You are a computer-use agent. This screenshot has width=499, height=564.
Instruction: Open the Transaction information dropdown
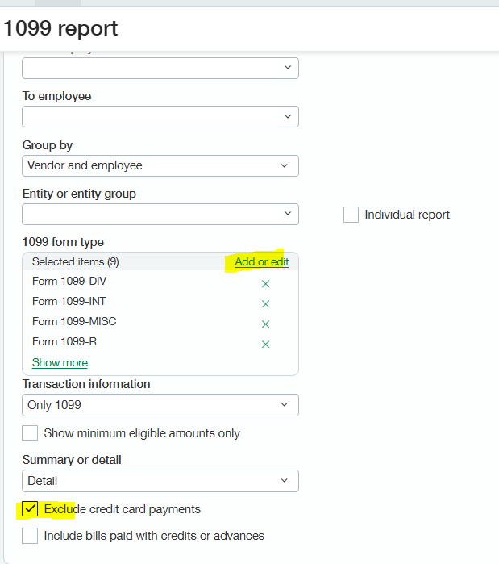click(x=160, y=404)
